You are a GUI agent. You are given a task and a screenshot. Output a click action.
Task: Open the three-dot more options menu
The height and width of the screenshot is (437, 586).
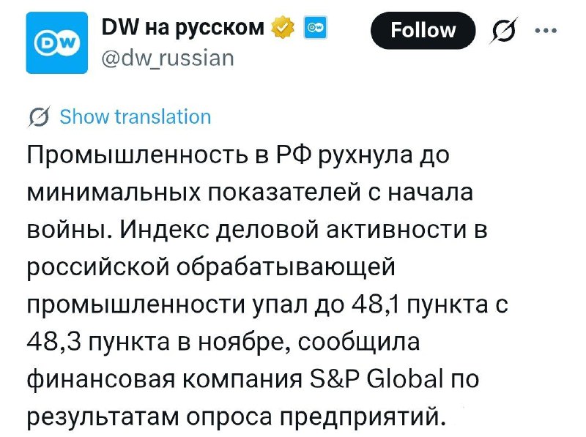tap(546, 30)
